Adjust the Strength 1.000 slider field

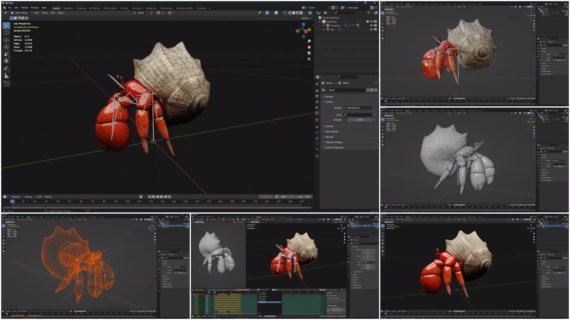click(x=360, y=120)
